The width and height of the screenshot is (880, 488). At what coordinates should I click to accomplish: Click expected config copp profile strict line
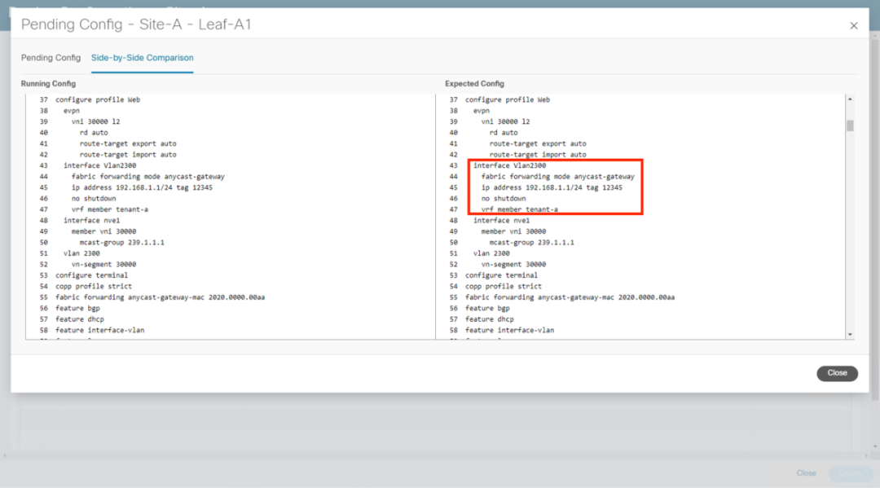point(504,287)
